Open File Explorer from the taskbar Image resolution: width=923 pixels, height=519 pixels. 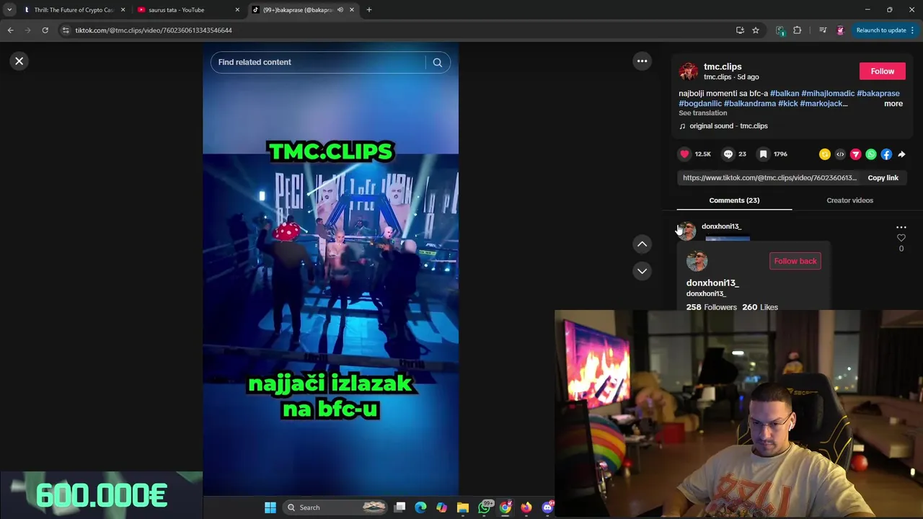click(x=463, y=507)
